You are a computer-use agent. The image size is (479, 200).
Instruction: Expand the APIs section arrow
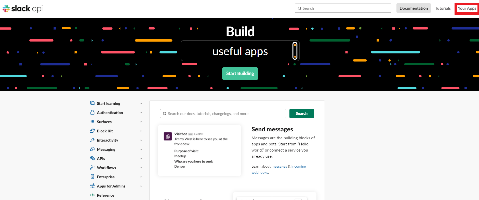click(x=141, y=158)
